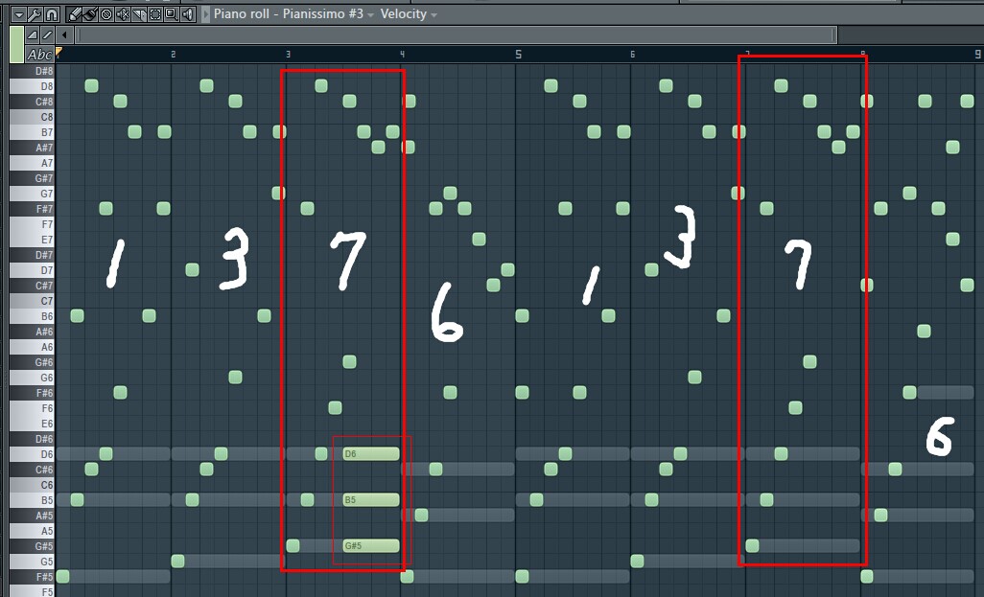Toggle the Portamento triangle button

pos(33,34)
